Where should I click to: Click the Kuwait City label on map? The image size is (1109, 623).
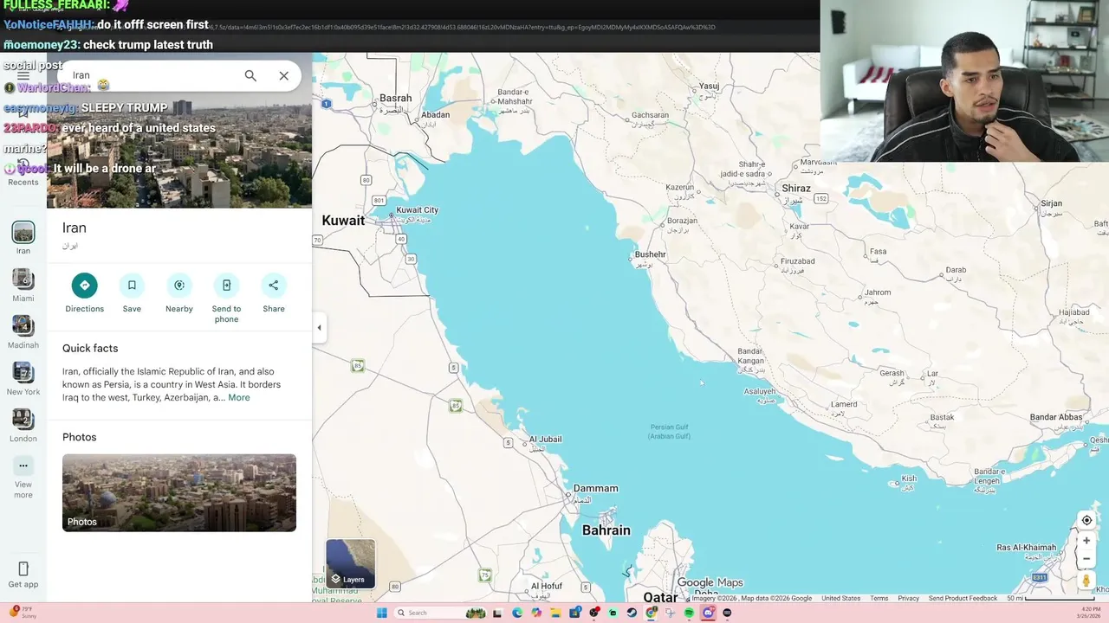pyautogui.click(x=417, y=210)
